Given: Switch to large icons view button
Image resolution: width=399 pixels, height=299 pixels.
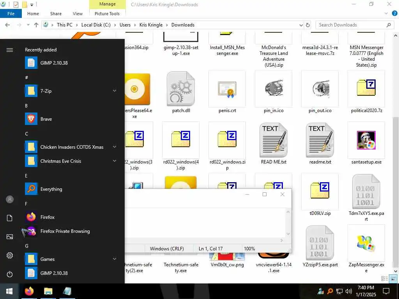Looking at the screenshot, I should [393, 279].
